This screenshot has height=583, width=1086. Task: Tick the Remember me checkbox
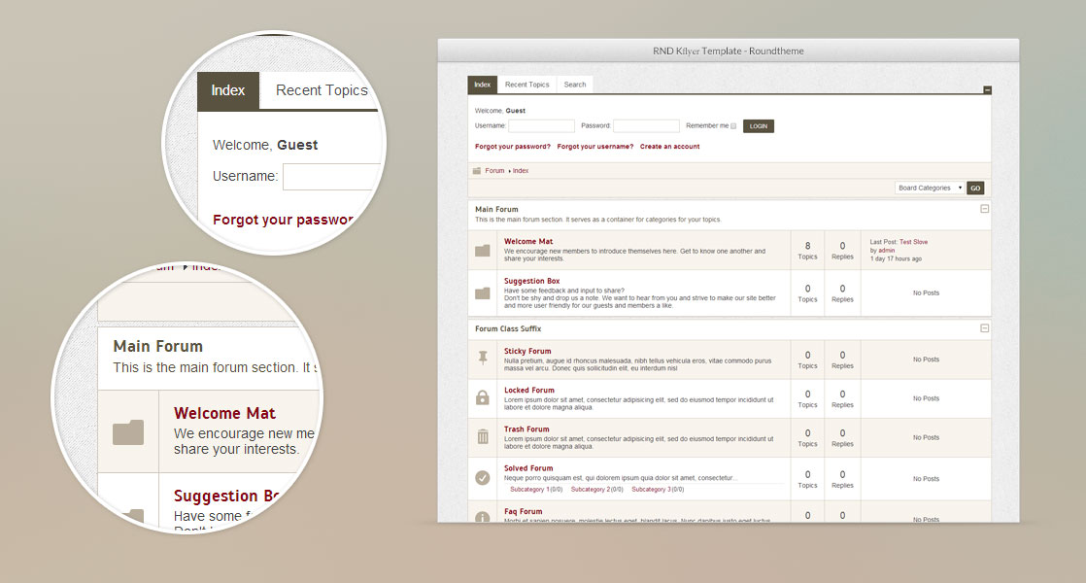point(733,126)
